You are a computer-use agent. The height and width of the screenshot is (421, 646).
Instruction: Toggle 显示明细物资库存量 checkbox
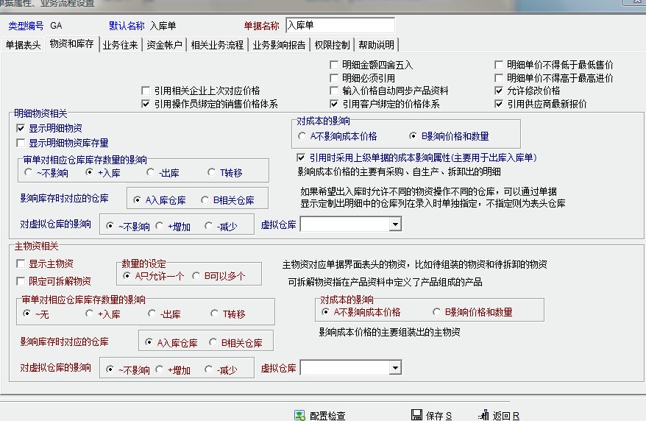tap(21, 143)
